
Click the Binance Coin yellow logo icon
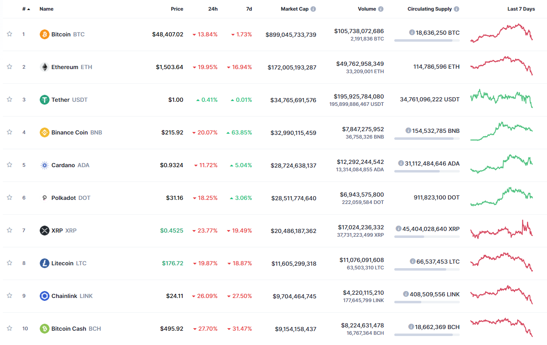(45, 132)
